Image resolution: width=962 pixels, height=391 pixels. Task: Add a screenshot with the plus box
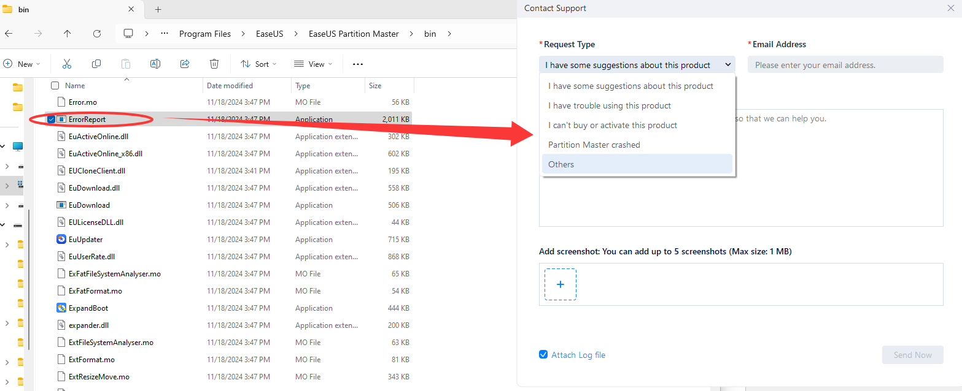(561, 284)
